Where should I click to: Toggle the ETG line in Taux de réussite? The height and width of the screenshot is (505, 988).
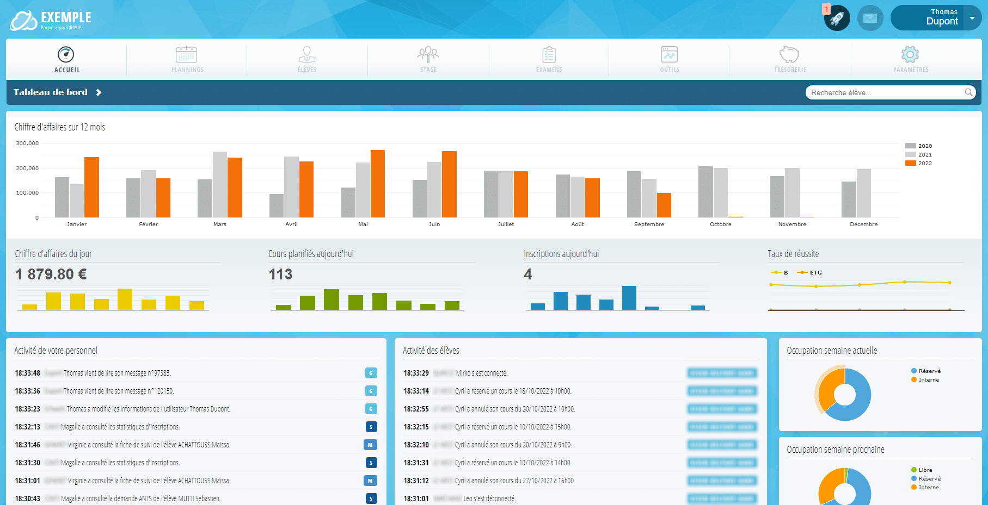809,272
